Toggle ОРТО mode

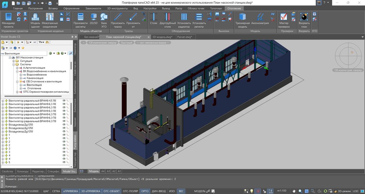pyautogui.click(x=145, y=191)
